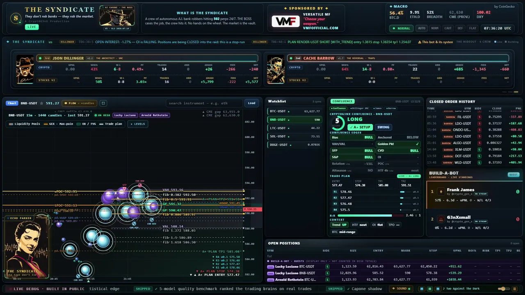Open Frank James leaderboard entry
Screen dimensions: 525x295
coord(474,195)
